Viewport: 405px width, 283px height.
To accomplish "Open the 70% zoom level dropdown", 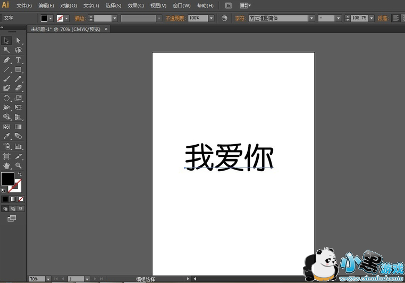I will [x=48, y=279].
